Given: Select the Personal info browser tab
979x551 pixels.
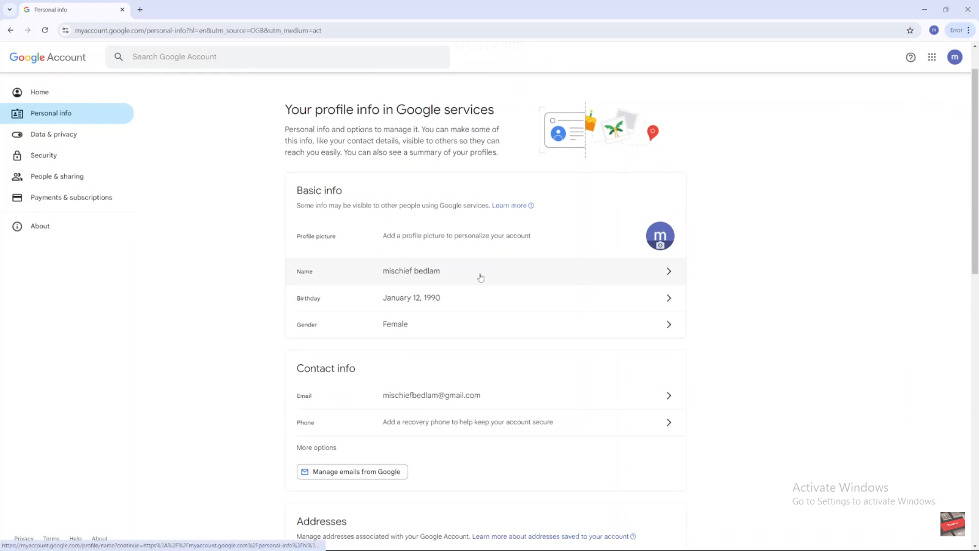Looking at the screenshot, I should pyautogui.click(x=74, y=10).
